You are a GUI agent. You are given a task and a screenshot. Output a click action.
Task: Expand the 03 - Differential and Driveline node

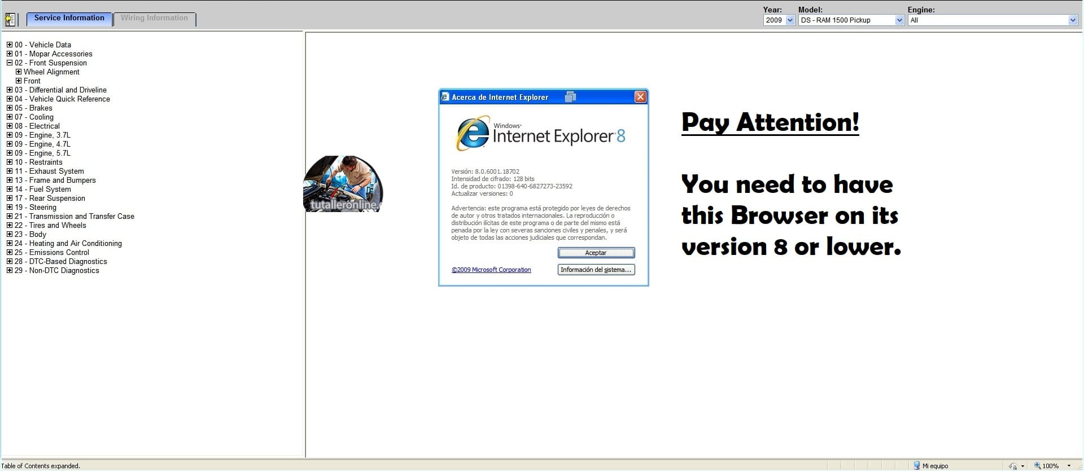[10, 90]
